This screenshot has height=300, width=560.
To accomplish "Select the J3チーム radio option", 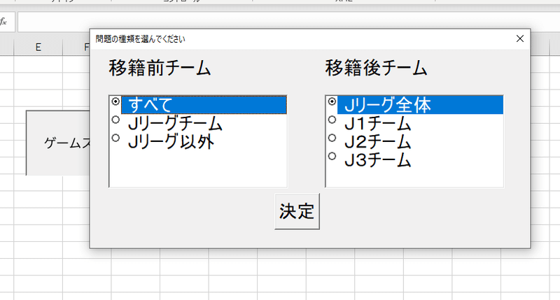I will tap(414, 160).
